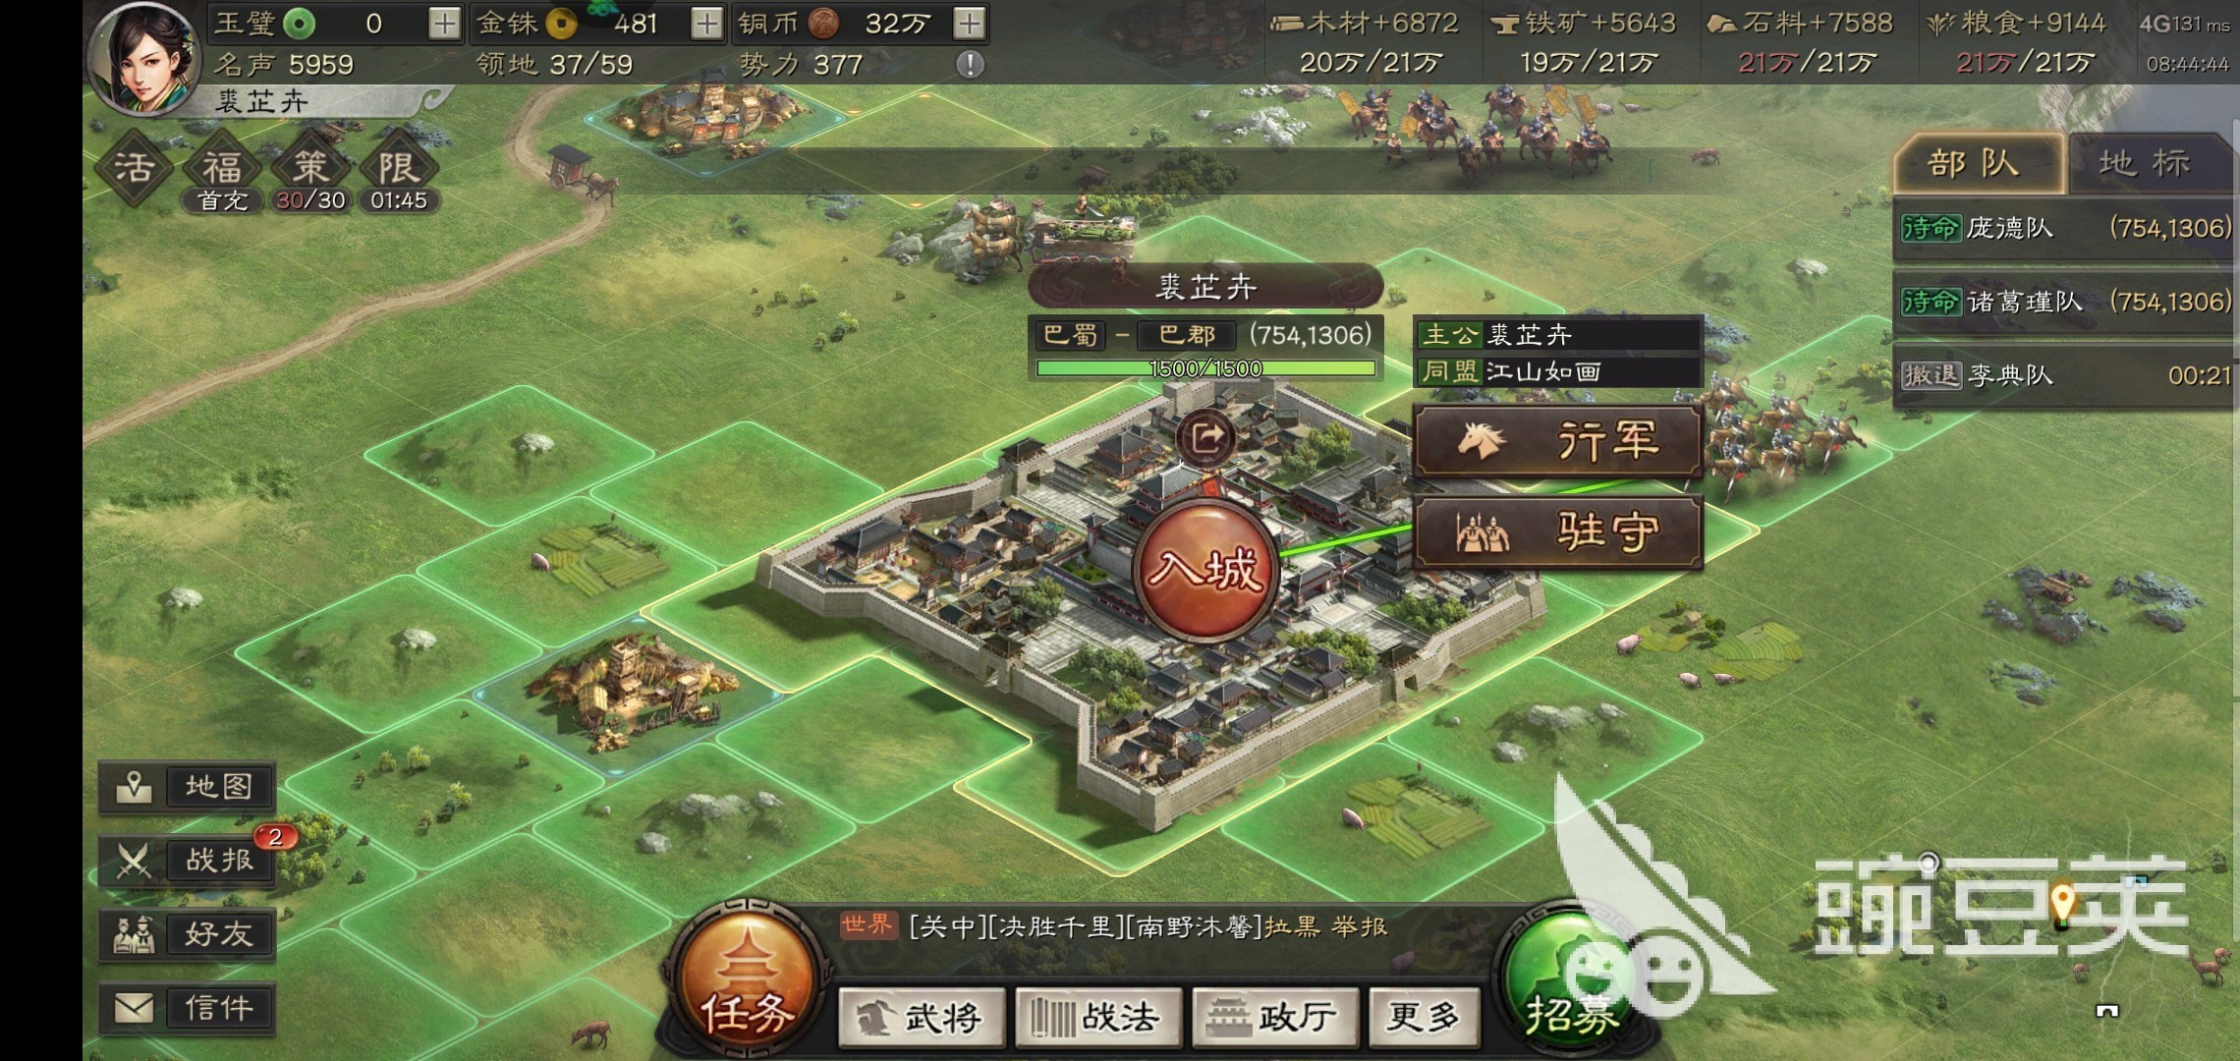
Task: Switch to the 地标 tab
Action: pos(2147,163)
